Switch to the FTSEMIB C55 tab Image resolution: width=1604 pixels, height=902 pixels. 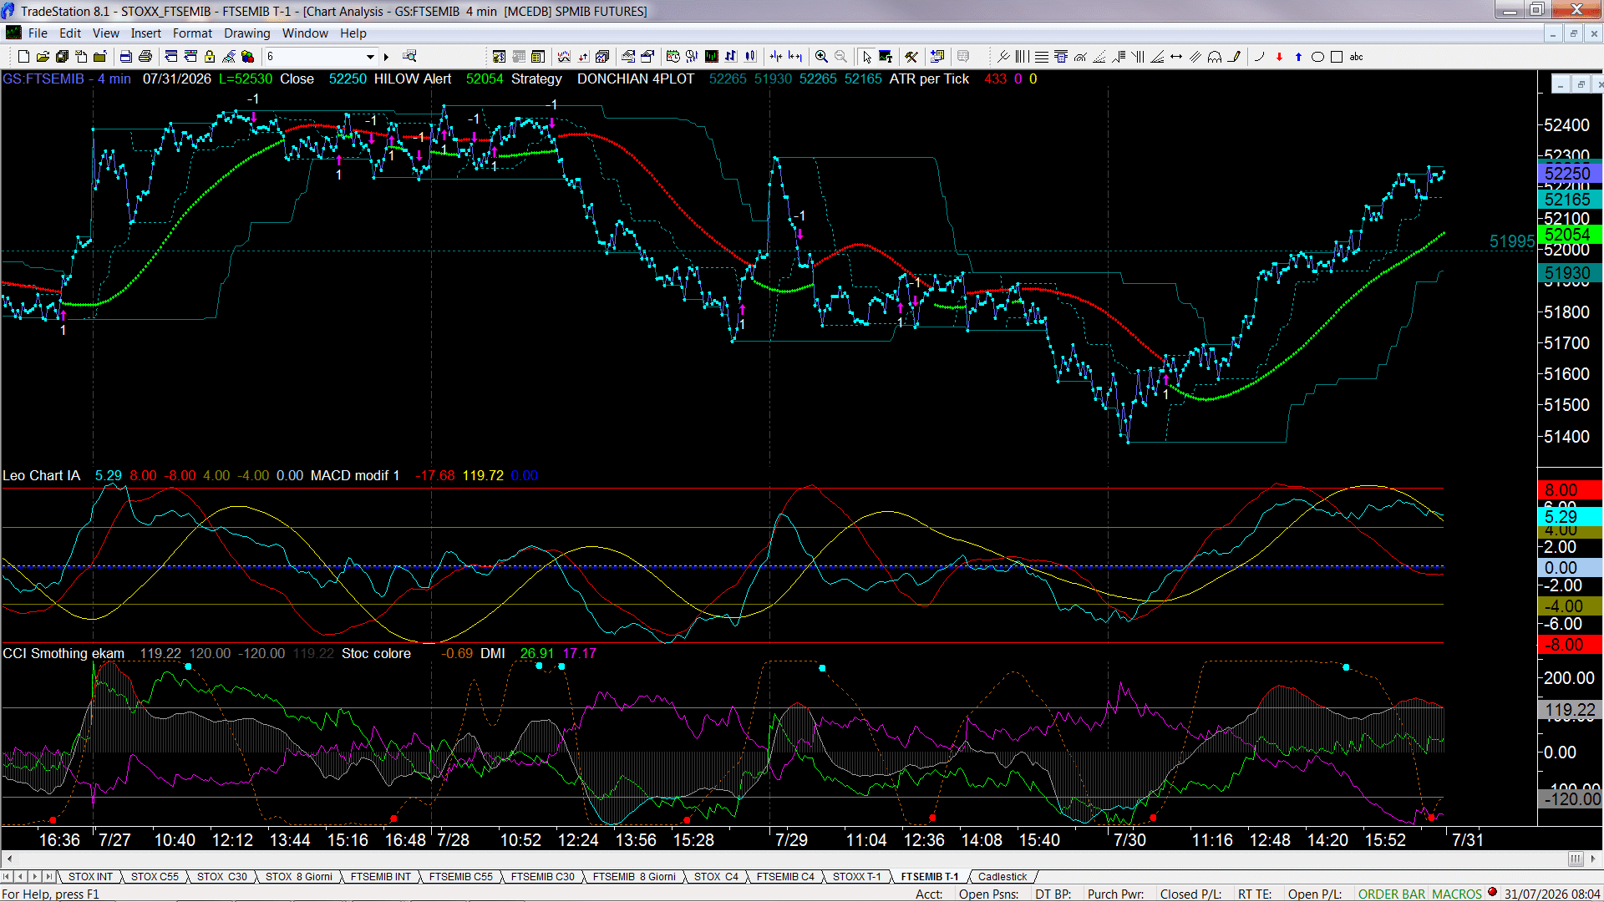click(x=460, y=877)
